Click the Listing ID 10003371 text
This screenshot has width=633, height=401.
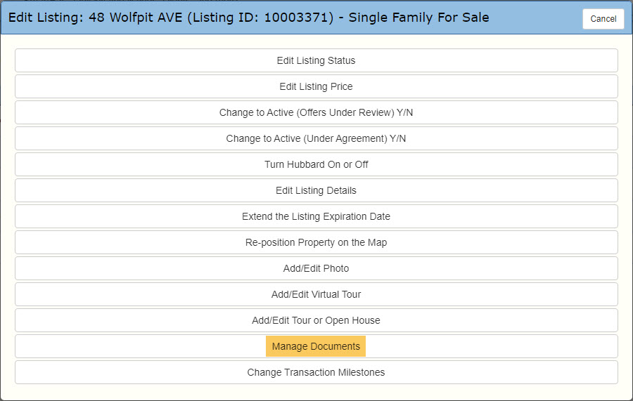click(260, 18)
